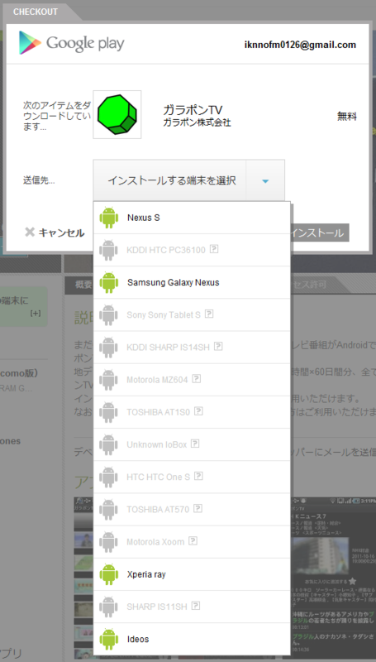This screenshot has height=662, width=376.
Task: Click grey Android icon for SHARP IS11SH
Action: pos(109,607)
